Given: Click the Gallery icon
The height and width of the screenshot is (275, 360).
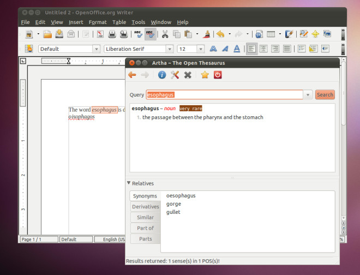Looking at the screenshot, I should (327, 34).
